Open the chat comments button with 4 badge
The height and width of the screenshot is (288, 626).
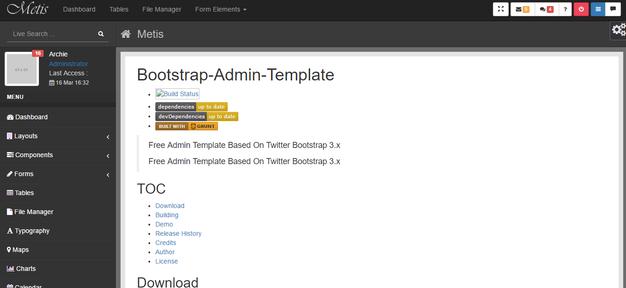(x=547, y=9)
